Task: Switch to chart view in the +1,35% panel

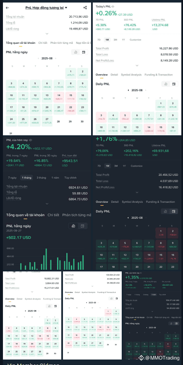Action: click(171, 324)
